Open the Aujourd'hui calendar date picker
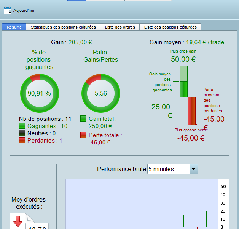239x229 pixels. pos(8,10)
